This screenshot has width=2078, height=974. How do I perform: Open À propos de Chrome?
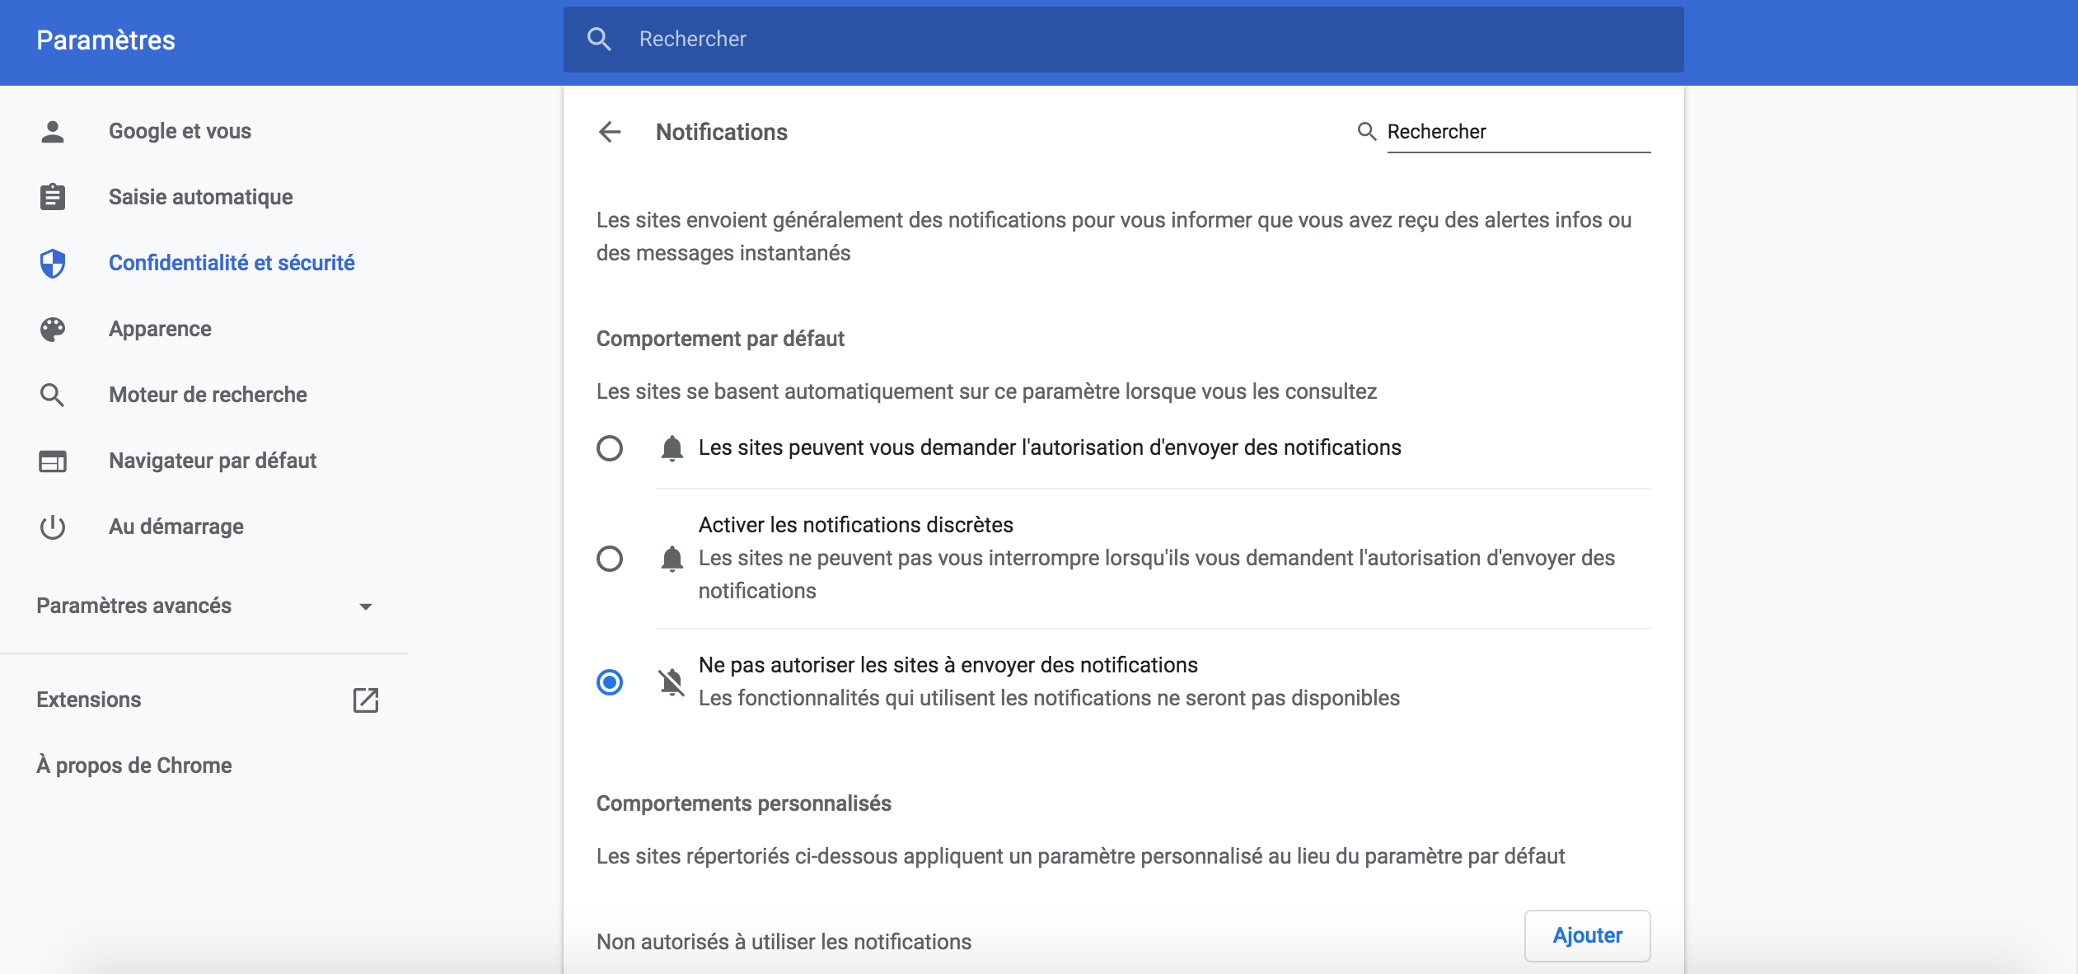click(134, 766)
